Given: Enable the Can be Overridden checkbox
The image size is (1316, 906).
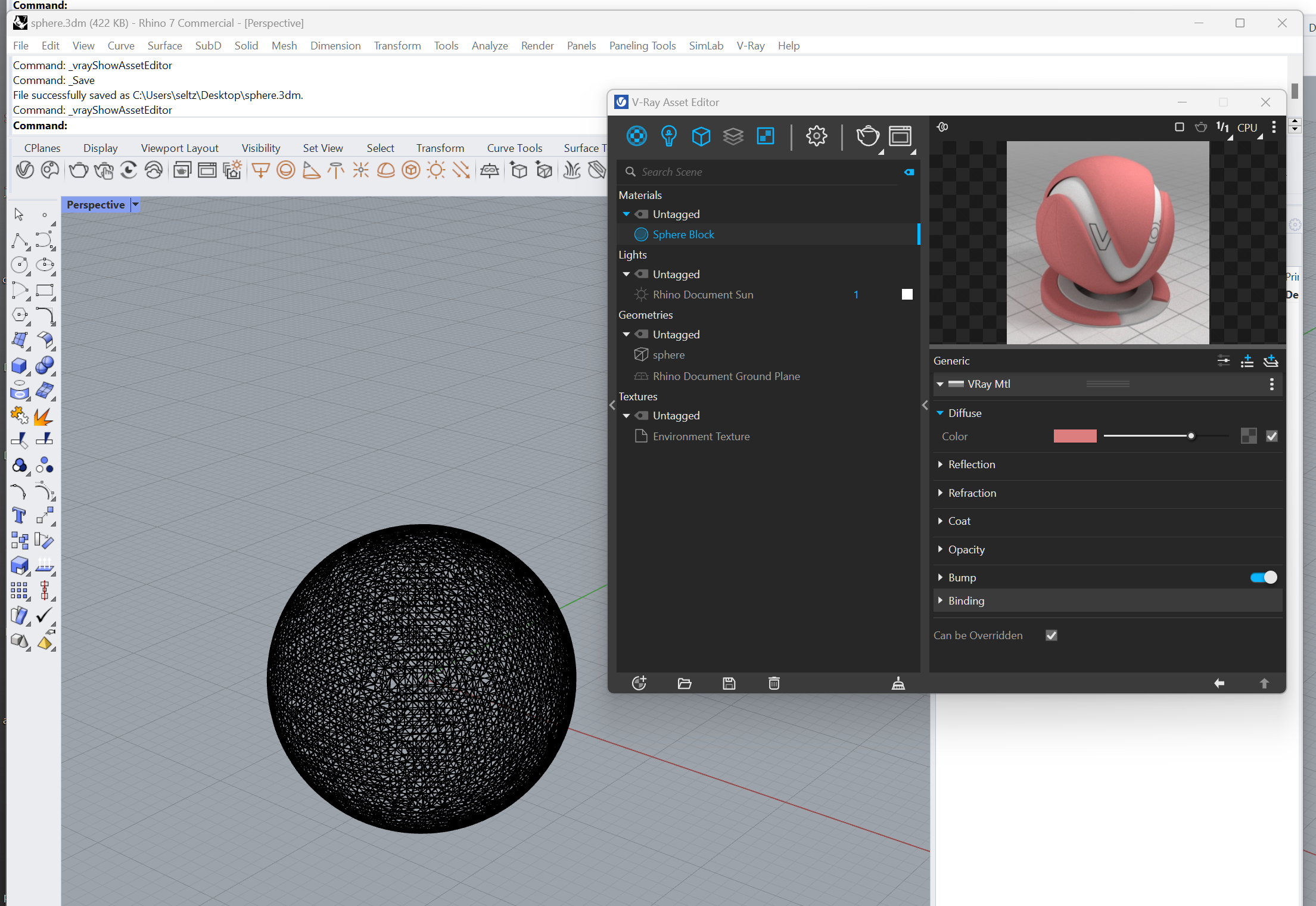Looking at the screenshot, I should (x=1052, y=635).
